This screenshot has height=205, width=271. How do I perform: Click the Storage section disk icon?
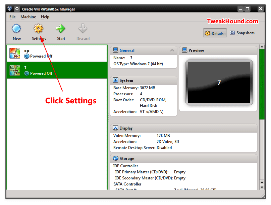point(115,158)
